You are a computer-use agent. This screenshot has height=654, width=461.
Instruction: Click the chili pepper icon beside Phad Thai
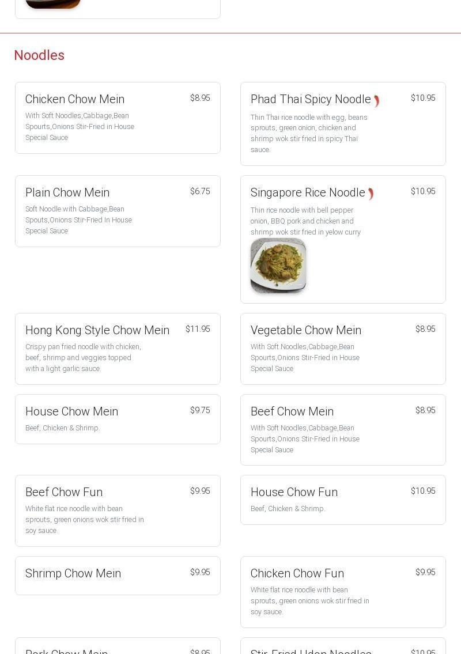(x=376, y=100)
